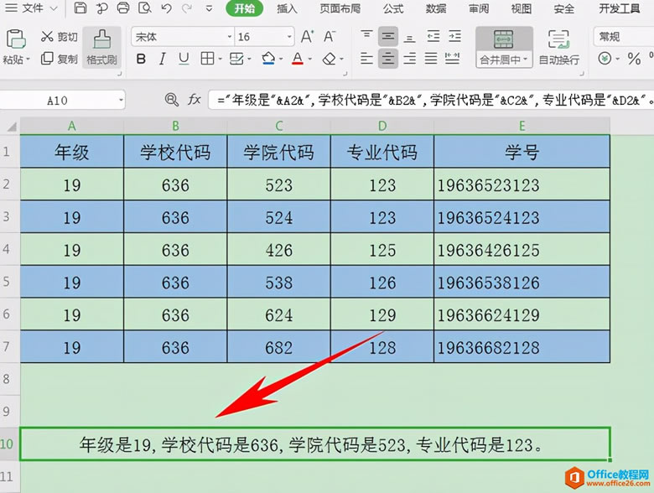654x493 pixels.
Task: Expand borders dropdown arrow
Action: click(x=220, y=60)
